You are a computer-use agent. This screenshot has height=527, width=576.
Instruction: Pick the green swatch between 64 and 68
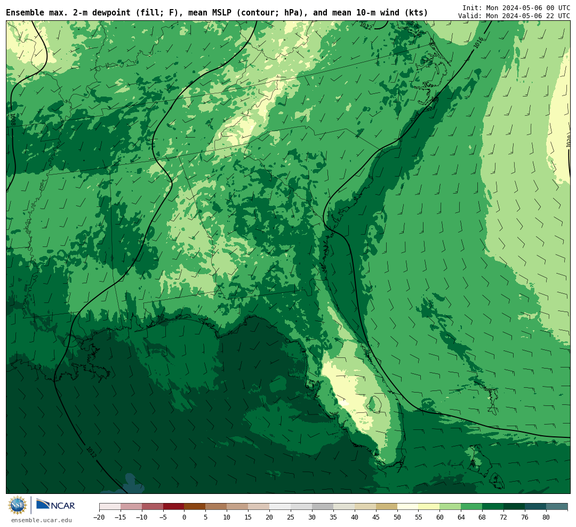pyautogui.click(x=472, y=507)
